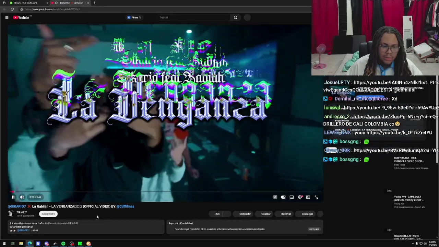
Task: Open JosueLPTY's youtu.be link in chat
Action: pos(396,83)
